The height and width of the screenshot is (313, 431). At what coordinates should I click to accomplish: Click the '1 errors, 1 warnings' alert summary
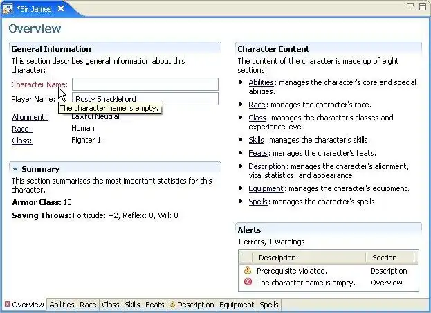pos(271,242)
